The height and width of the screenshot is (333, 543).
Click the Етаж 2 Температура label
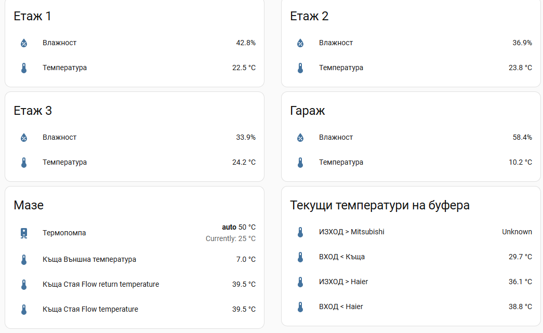click(341, 68)
